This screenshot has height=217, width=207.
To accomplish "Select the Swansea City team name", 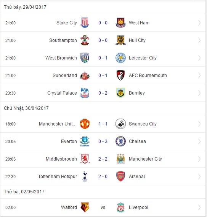I will 143,124.
